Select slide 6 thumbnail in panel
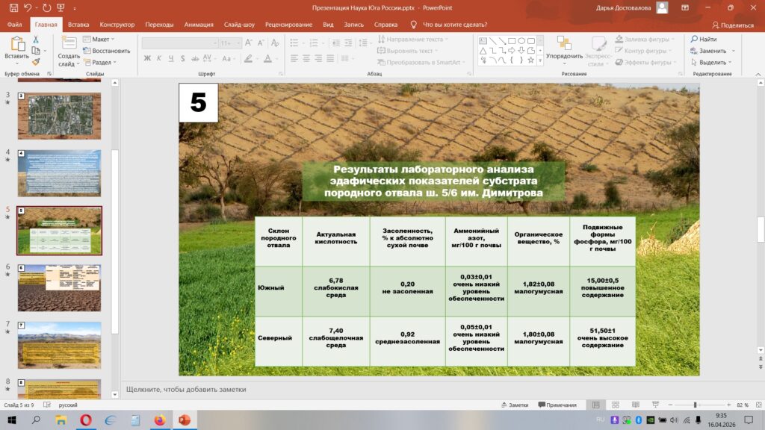This screenshot has width=765, height=430. click(x=59, y=278)
